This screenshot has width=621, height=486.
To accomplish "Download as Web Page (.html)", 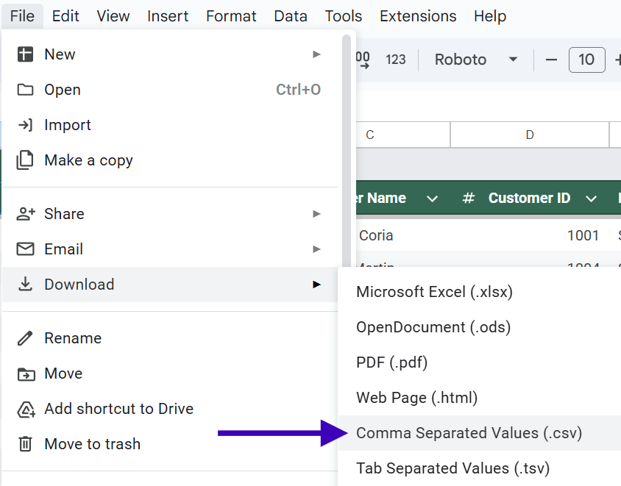I will [480, 398].
